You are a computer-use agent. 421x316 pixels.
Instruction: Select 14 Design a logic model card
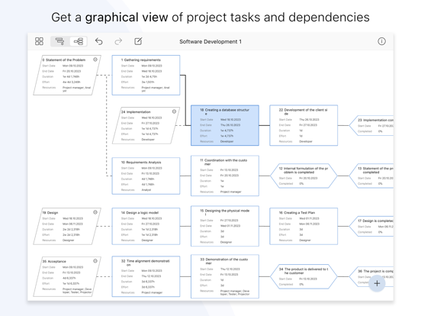[x=146, y=226]
